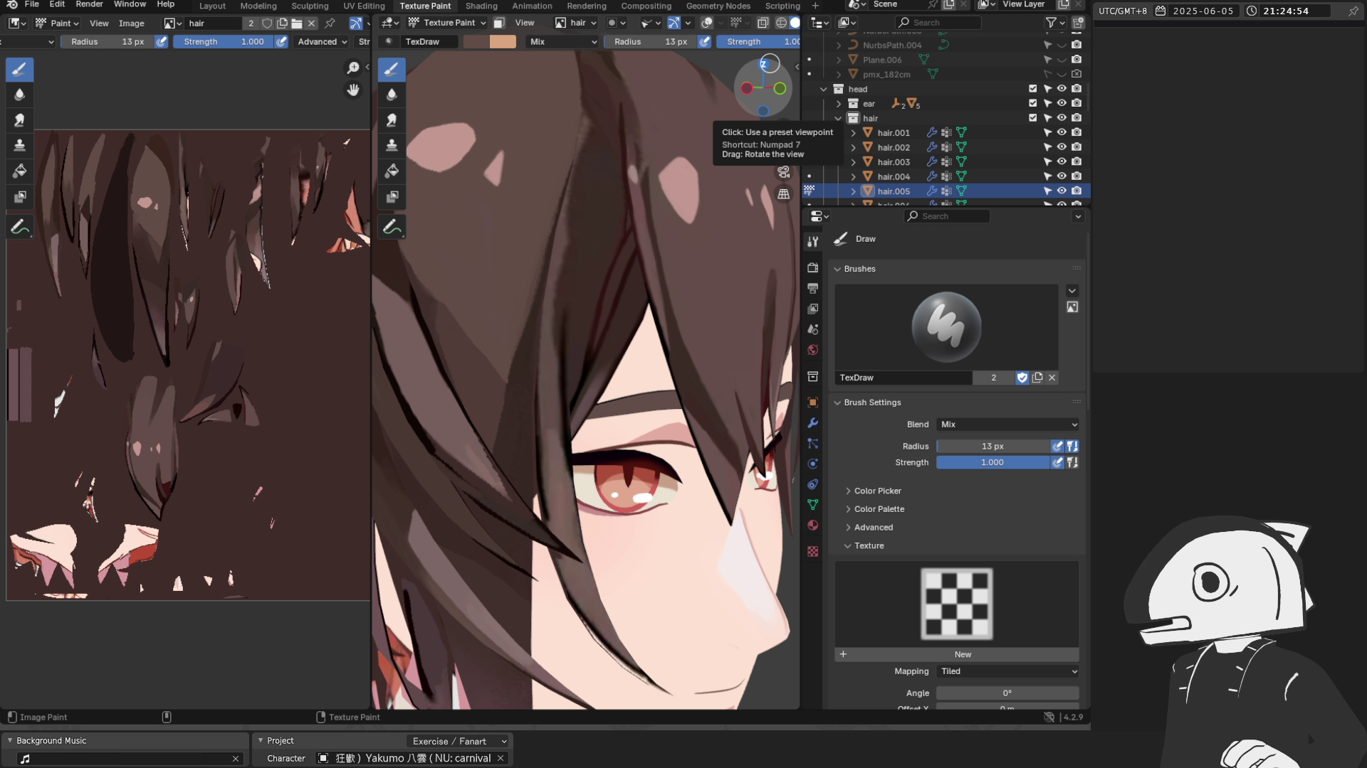Duplicate the TexDraw brush datablock

(1037, 378)
